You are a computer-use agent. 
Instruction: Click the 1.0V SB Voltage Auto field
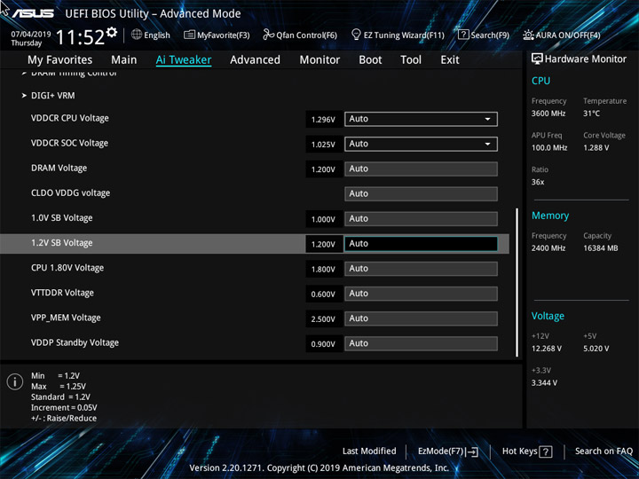click(x=421, y=219)
